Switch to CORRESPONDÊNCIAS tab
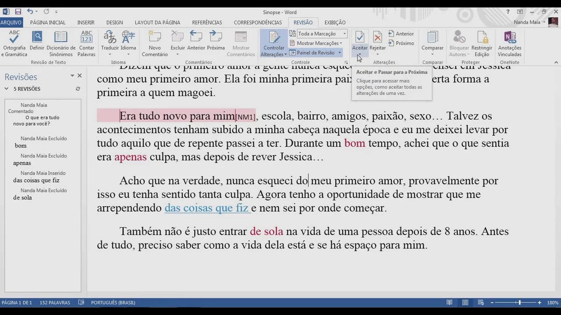This screenshot has width=561, height=315. 257,22
